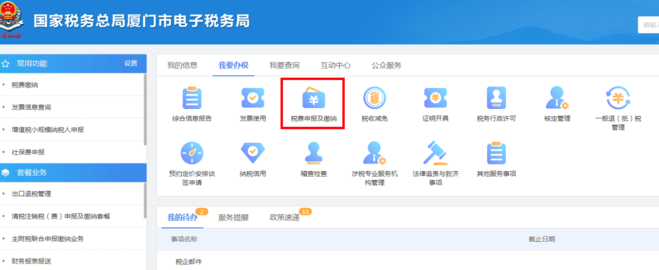Open 预约定价安排谈签申请 compass icon
Viewport: 659px width, 270px height.
(192, 153)
